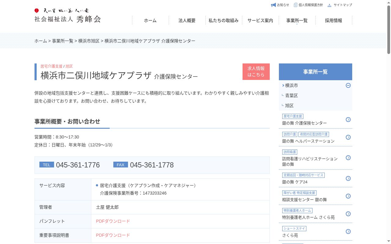Open 銀の舞 ヘルパーステーション in the sidebar
This screenshot has width=391, height=244.
click(308, 141)
